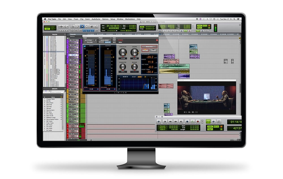Toggle automation SAFE in the Pro Limiter window
The image size is (283, 179).
pos(114,42)
